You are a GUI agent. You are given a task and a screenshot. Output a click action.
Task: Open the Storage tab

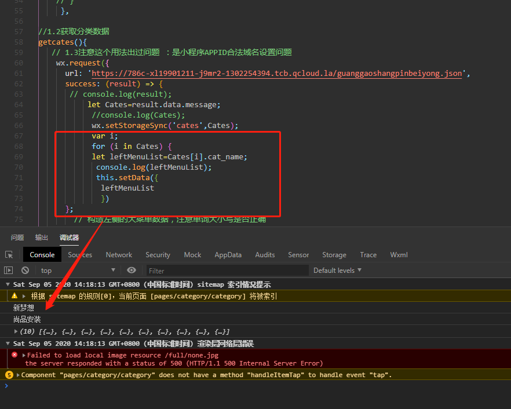334,255
